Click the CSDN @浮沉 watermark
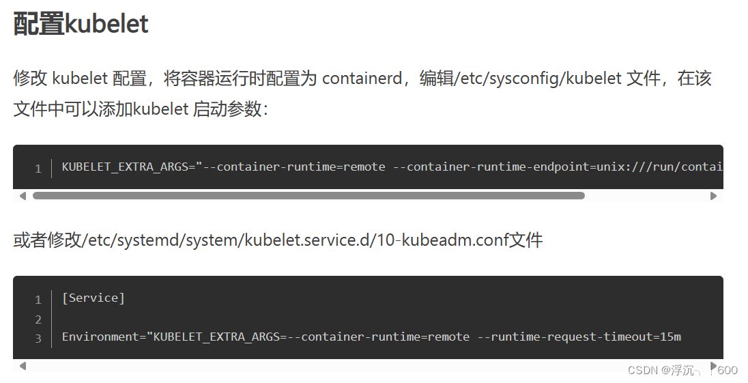Image resolution: width=748 pixels, height=383 pixels. point(661,369)
